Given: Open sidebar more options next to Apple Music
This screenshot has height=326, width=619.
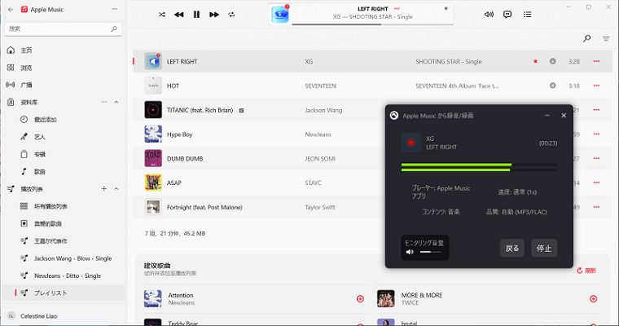Looking at the screenshot, I should 115,9.
